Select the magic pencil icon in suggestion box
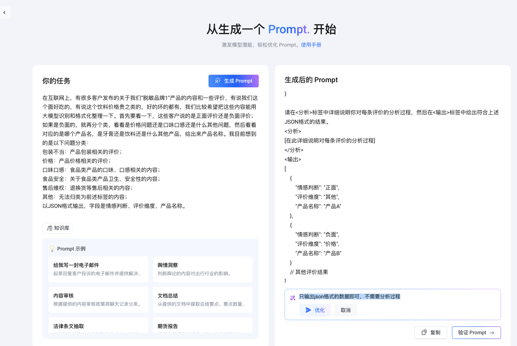 point(292,297)
